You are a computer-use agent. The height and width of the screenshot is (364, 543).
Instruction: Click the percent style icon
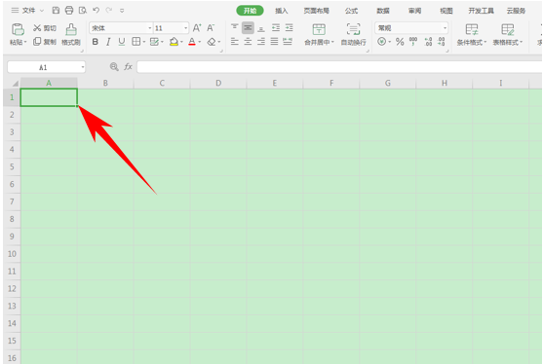400,42
